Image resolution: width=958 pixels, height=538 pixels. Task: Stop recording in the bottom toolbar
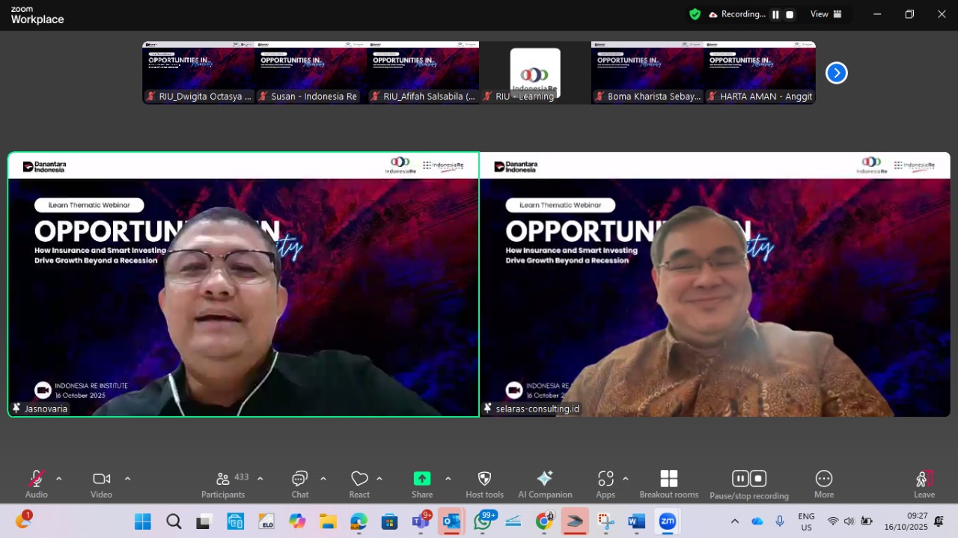point(758,479)
